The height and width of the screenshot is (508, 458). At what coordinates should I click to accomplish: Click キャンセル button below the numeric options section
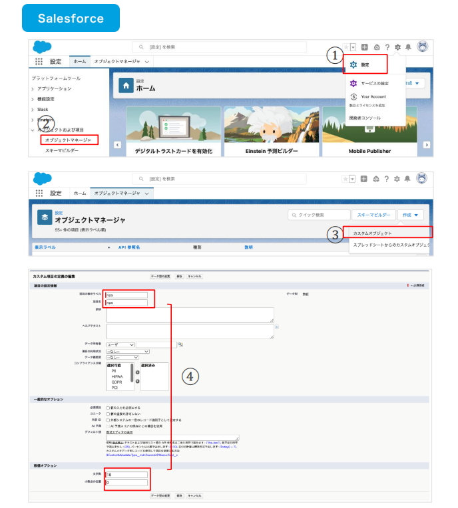click(194, 495)
